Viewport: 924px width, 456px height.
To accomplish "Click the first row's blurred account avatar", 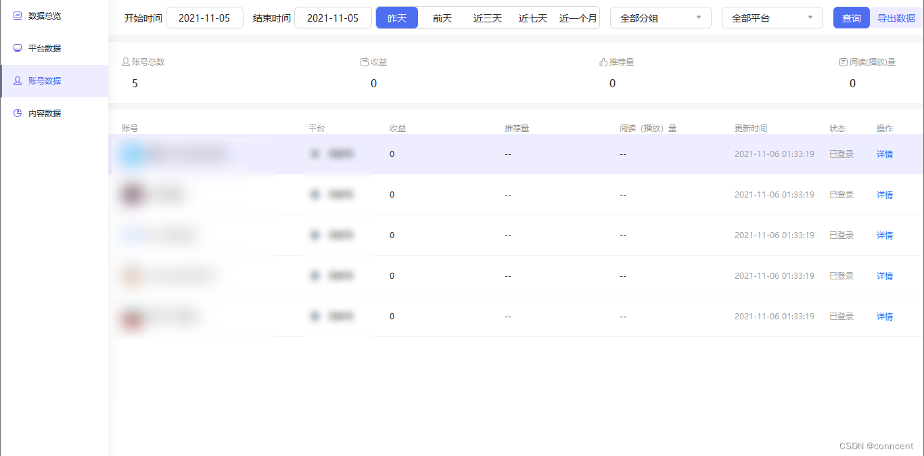I will click(133, 154).
